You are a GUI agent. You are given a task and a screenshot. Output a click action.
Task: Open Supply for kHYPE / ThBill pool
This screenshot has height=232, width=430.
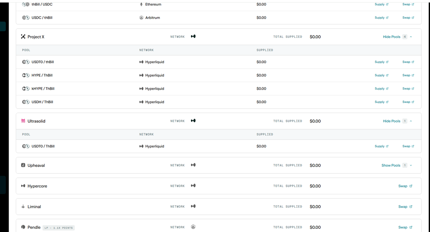[382, 89]
